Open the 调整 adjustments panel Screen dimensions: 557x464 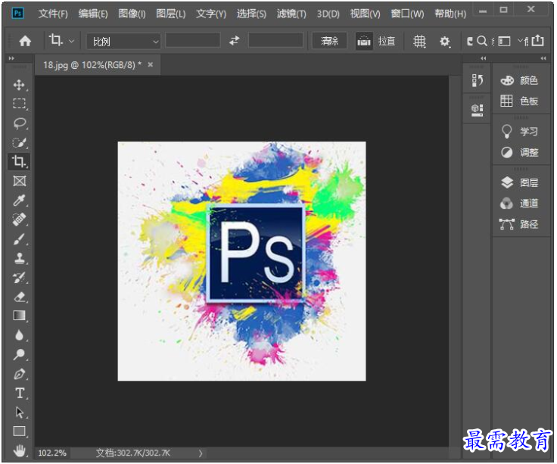(x=519, y=153)
